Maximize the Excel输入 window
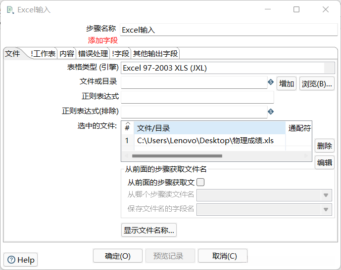Viewport: 341px width, 270px height. click(296, 9)
